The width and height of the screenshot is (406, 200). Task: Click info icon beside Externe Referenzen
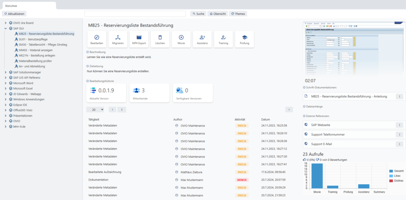tap(304, 116)
